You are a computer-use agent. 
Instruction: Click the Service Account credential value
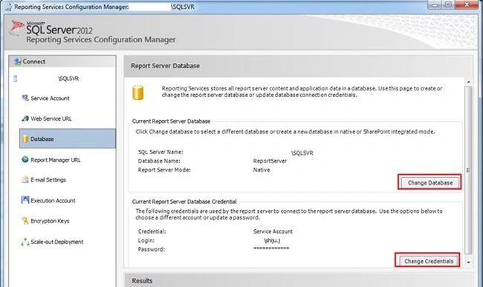[273, 231]
